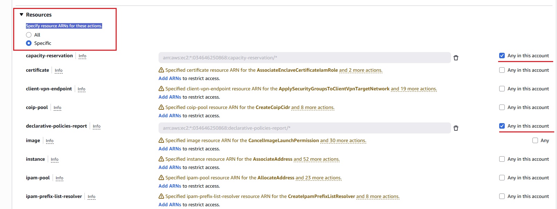Collapse the Resources section

[21, 15]
